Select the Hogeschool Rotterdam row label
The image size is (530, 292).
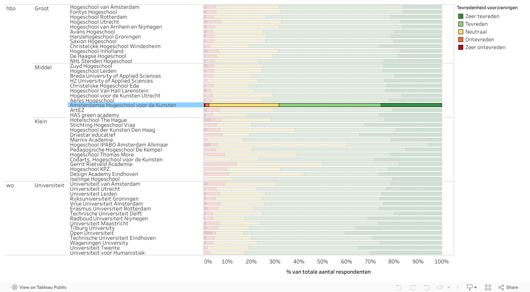pyautogui.click(x=99, y=17)
